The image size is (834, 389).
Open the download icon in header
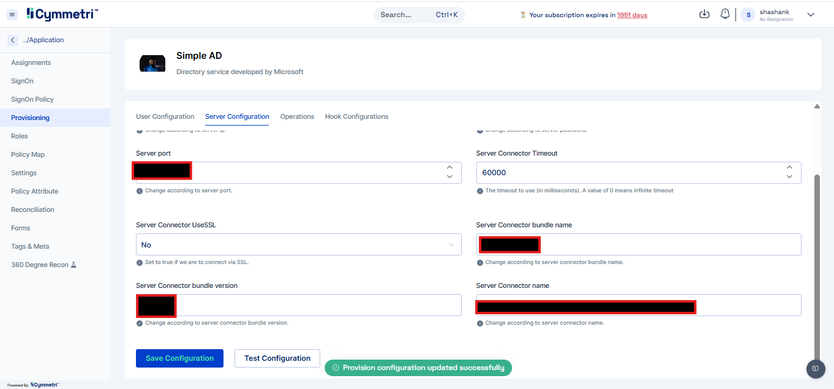pyautogui.click(x=704, y=14)
